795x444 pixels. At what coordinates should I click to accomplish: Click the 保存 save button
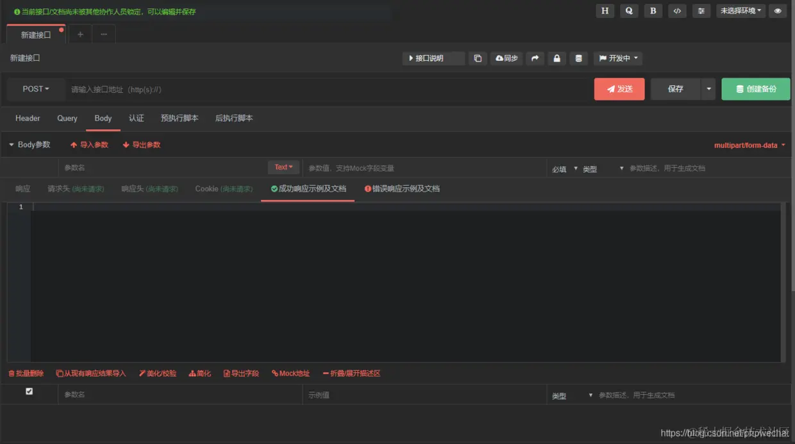click(676, 89)
